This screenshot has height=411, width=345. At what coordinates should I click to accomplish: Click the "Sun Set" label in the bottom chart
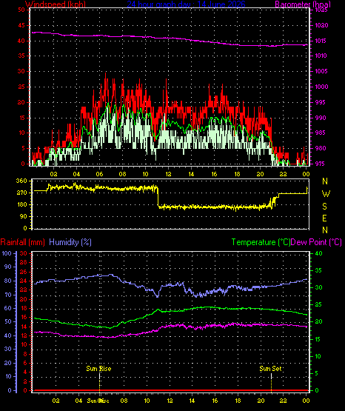pyautogui.click(x=270, y=369)
